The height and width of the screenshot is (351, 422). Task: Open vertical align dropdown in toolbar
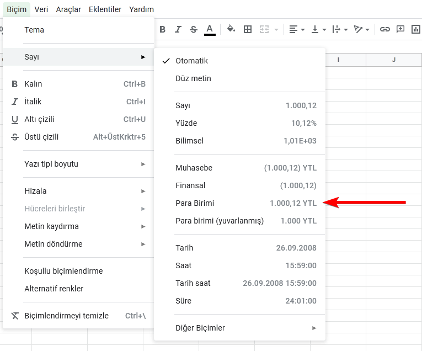pos(319,29)
